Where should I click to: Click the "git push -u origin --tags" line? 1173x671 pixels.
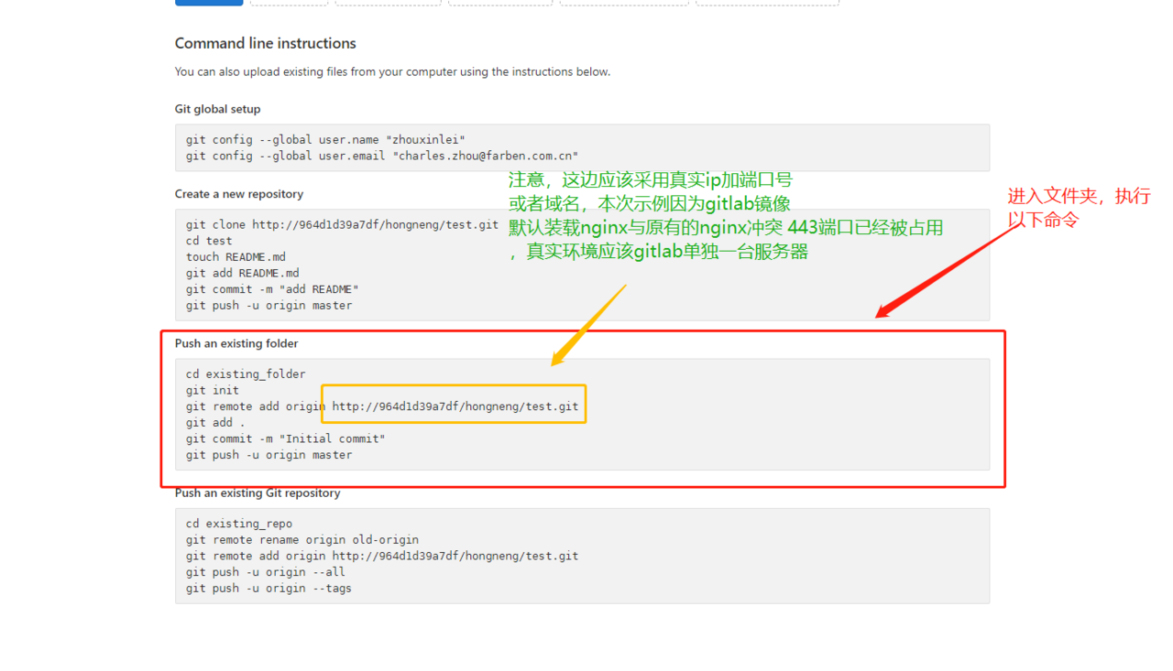pos(269,589)
